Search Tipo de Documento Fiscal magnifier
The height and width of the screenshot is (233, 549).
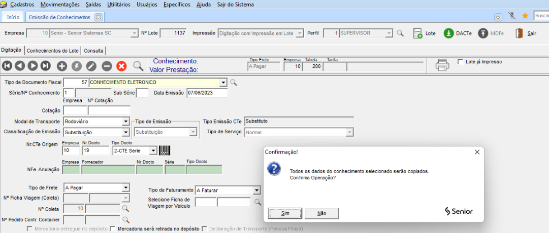click(x=234, y=83)
